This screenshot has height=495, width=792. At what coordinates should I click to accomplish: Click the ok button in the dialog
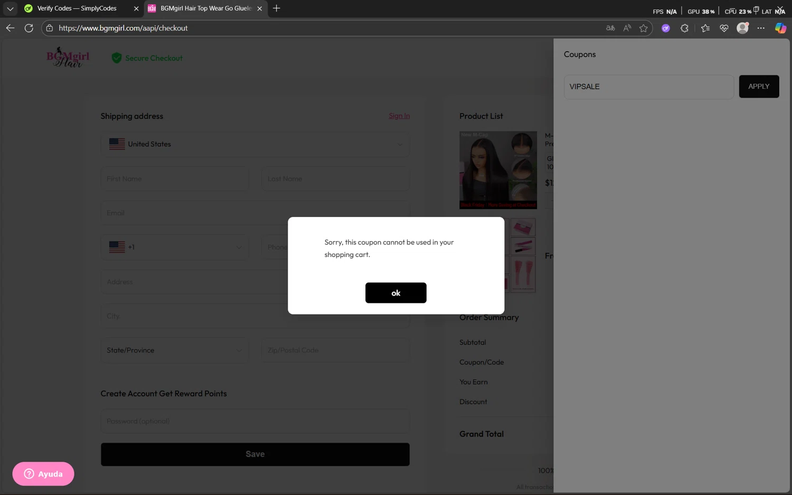click(x=395, y=293)
